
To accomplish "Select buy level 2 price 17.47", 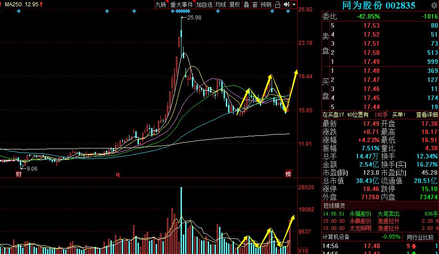I will 372,80.
